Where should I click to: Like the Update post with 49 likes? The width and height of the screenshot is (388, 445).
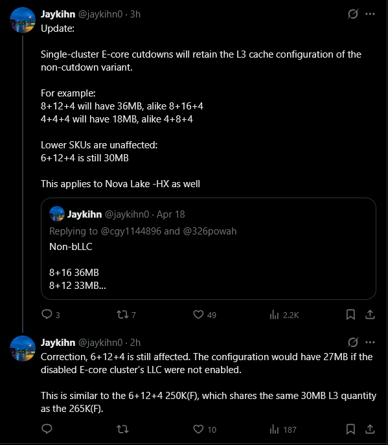pyautogui.click(x=205, y=315)
